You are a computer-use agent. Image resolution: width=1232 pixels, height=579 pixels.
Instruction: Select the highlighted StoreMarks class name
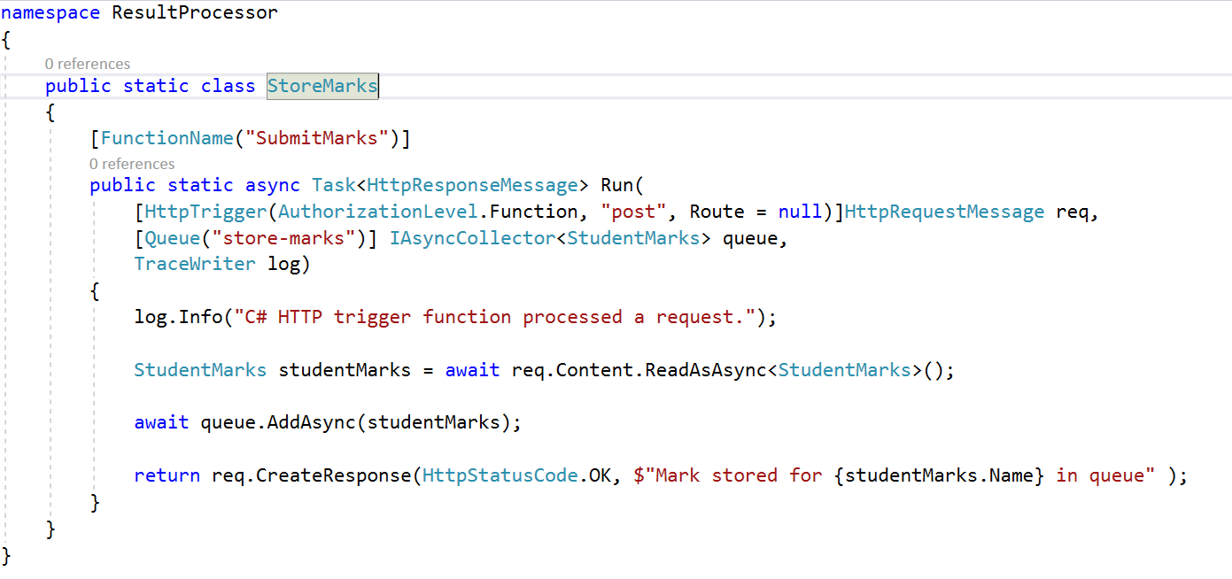pos(322,85)
